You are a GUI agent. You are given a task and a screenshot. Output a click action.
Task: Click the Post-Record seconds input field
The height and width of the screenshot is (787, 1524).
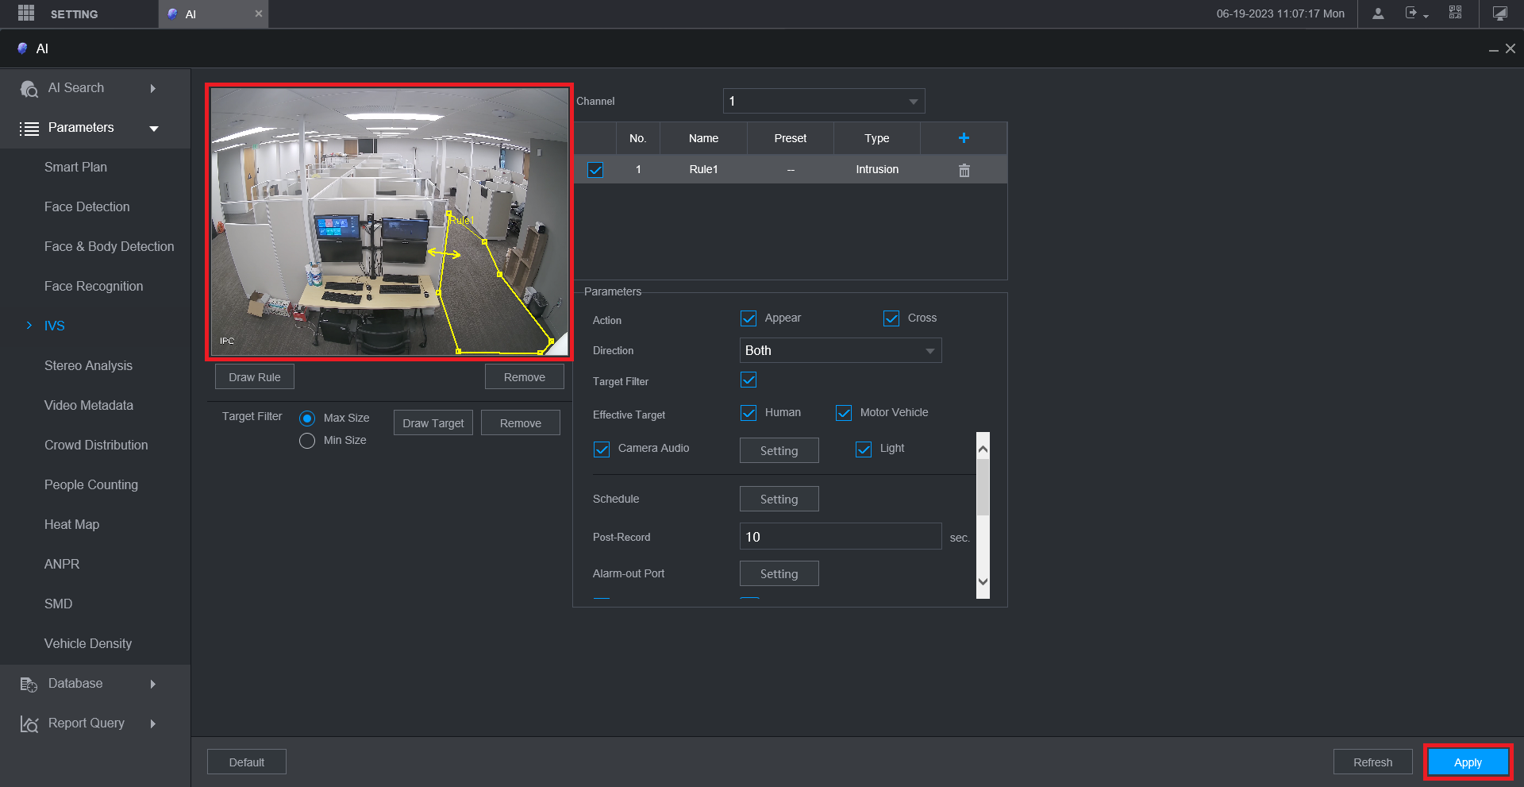pyautogui.click(x=840, y=537)
